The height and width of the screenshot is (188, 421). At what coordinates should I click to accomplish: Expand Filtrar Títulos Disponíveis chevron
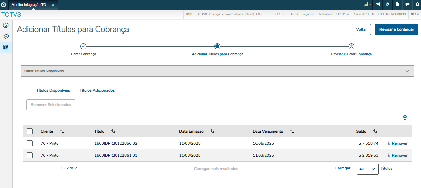pos(407,71)
